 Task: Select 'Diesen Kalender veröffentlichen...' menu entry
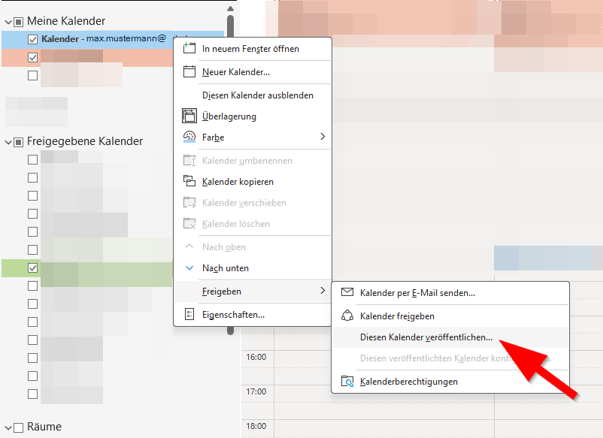tap(426, 337)
